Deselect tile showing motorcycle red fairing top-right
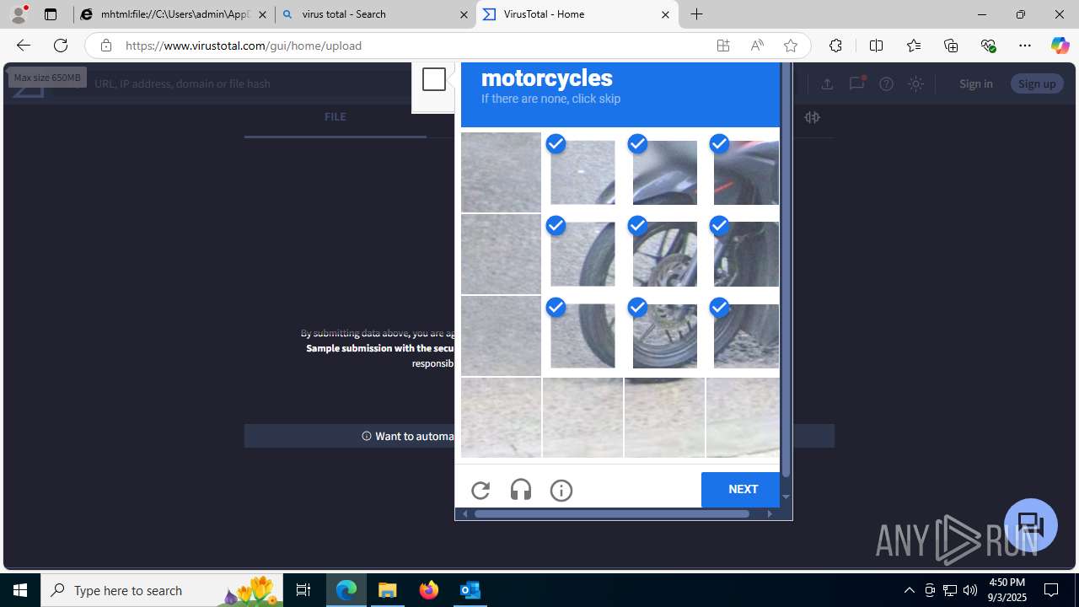Viewport: 1079px width, 607px height. click(746, 173)
